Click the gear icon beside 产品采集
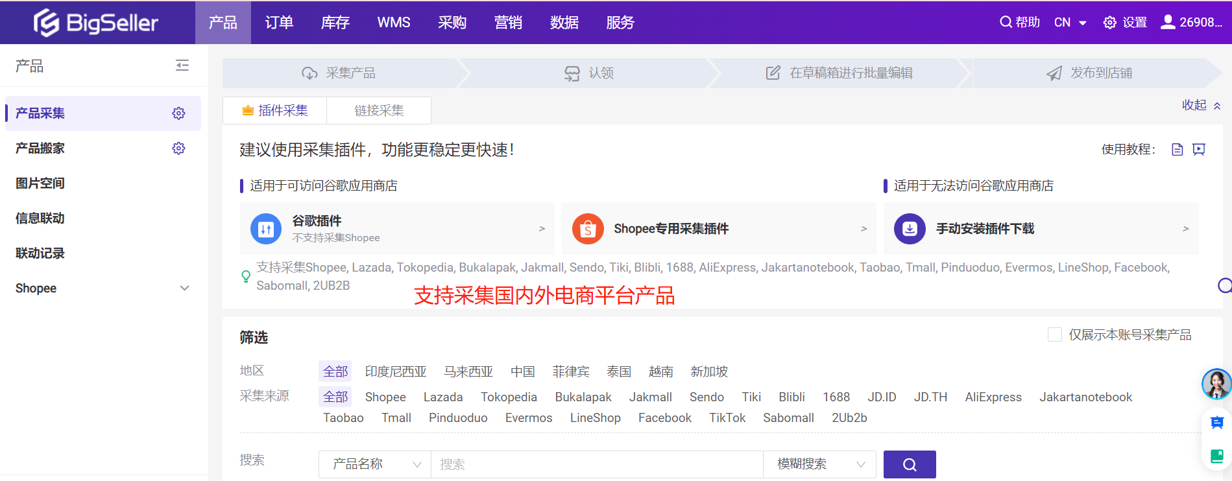The image size is (1232, 481). coord(178,113)
